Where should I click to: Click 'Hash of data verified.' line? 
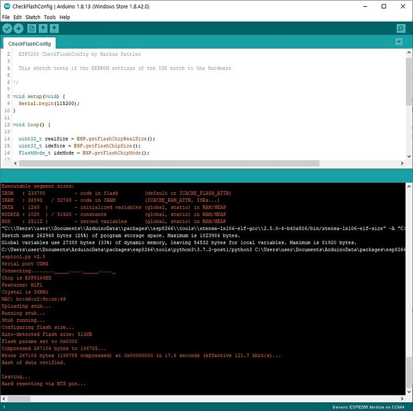[33, 362]
